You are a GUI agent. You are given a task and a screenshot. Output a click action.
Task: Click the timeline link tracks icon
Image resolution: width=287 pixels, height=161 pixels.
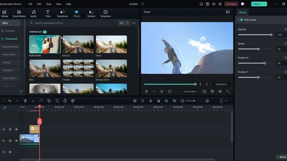(x=4, y=108)
